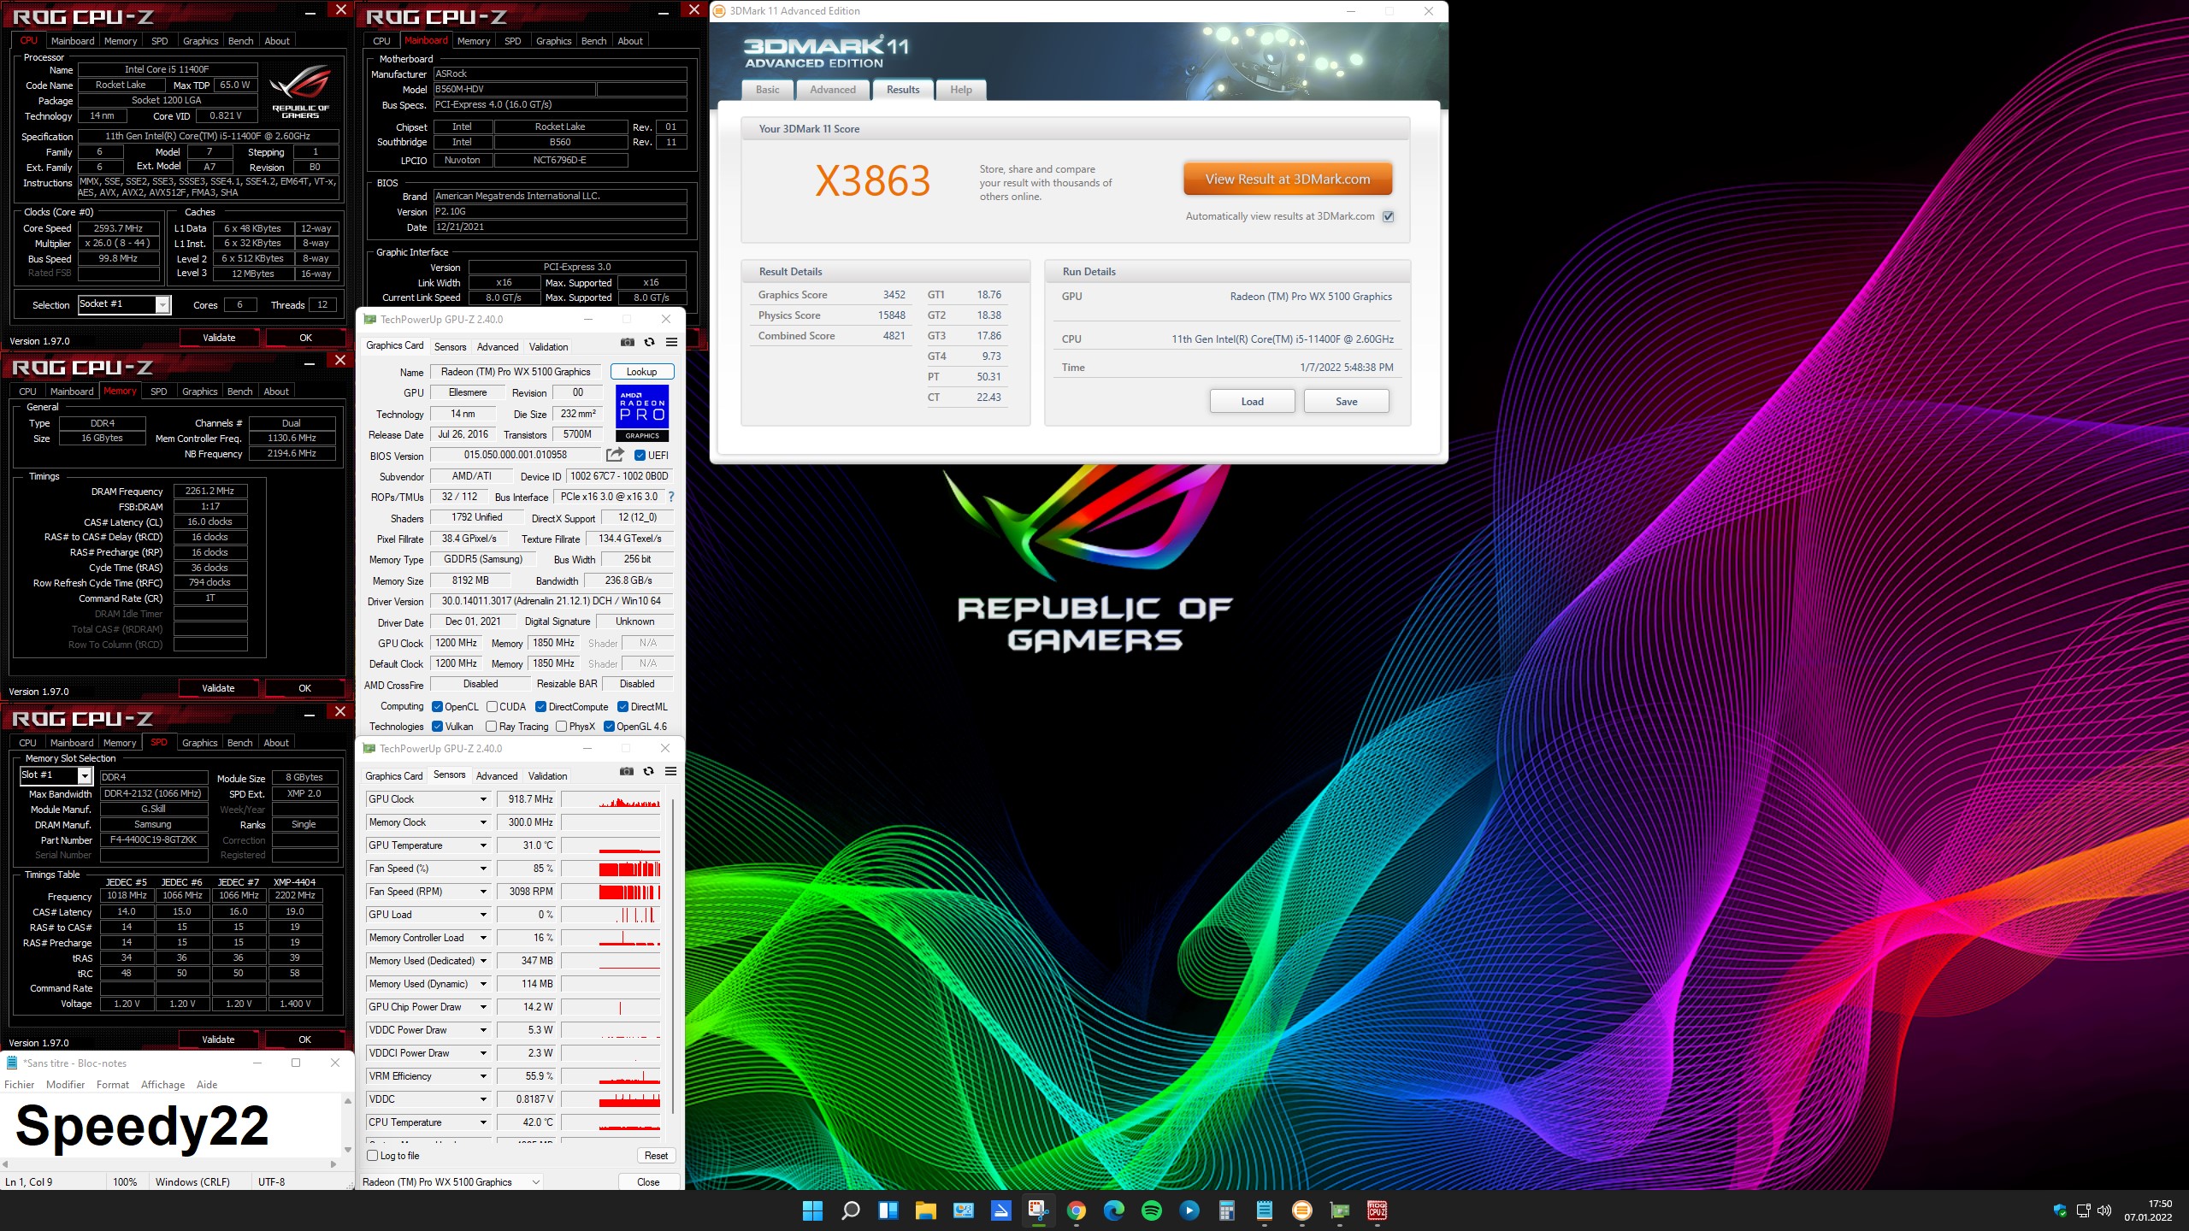This screenshot has height=1231, width=2189.
Task: Click the Lookup button in GPU-Z
Action: tap(642, 372)
